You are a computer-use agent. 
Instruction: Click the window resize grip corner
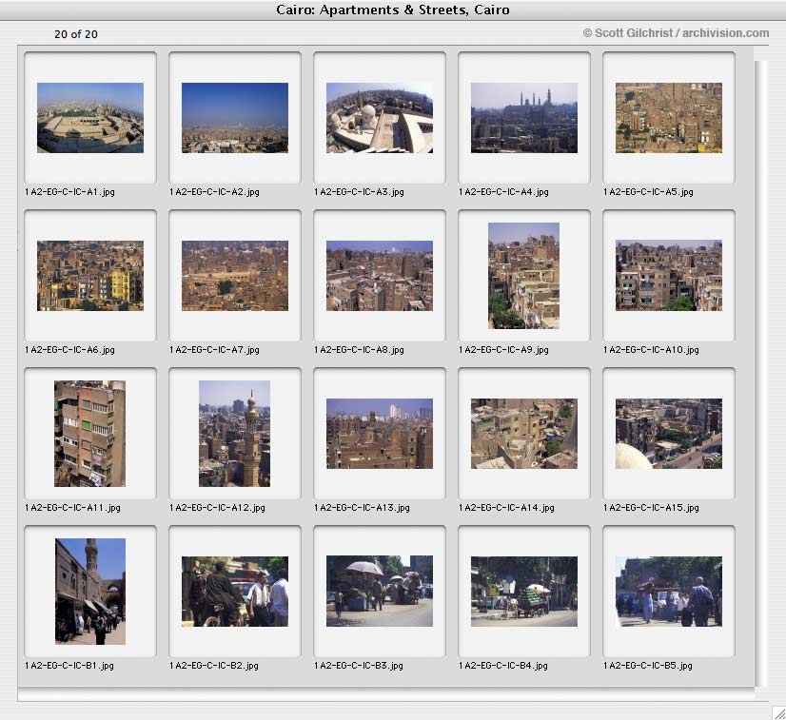click(778, 712)
